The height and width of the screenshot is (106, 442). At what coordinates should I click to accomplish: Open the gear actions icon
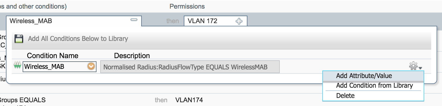click(413, 66)
